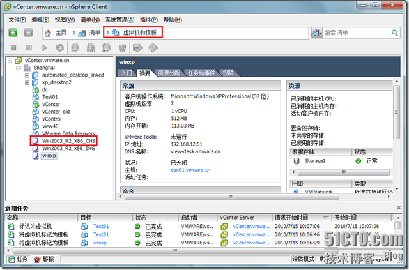Open the 系统管理(A) menu

120,20
